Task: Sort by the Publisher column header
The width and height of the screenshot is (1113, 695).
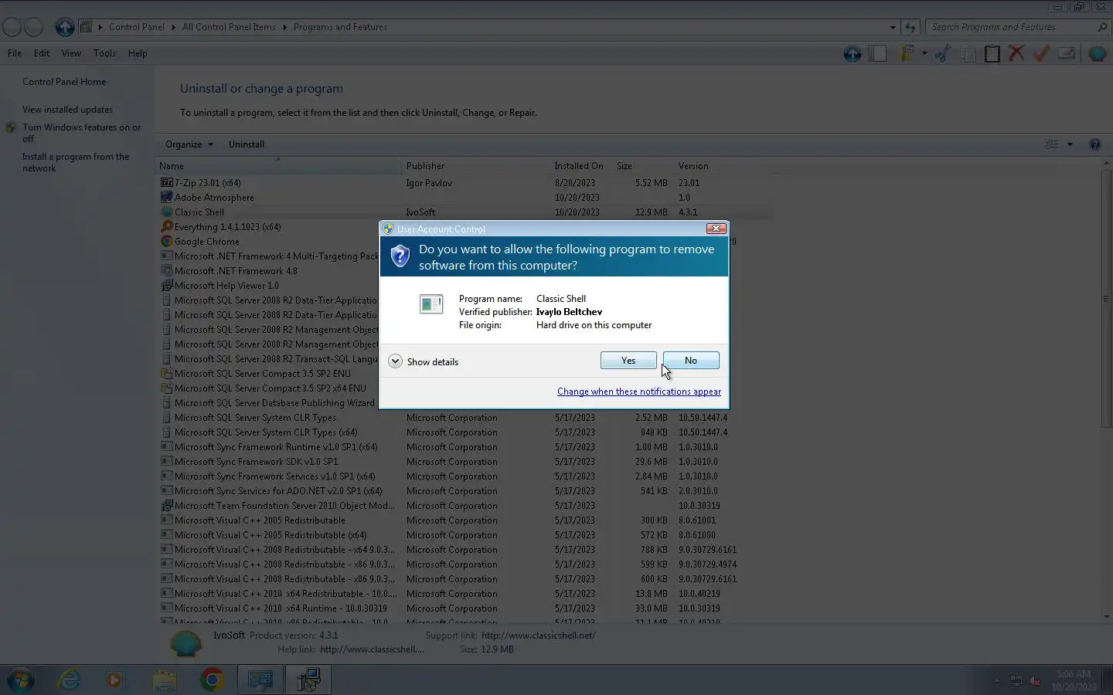Action: (x=475, y=166)
